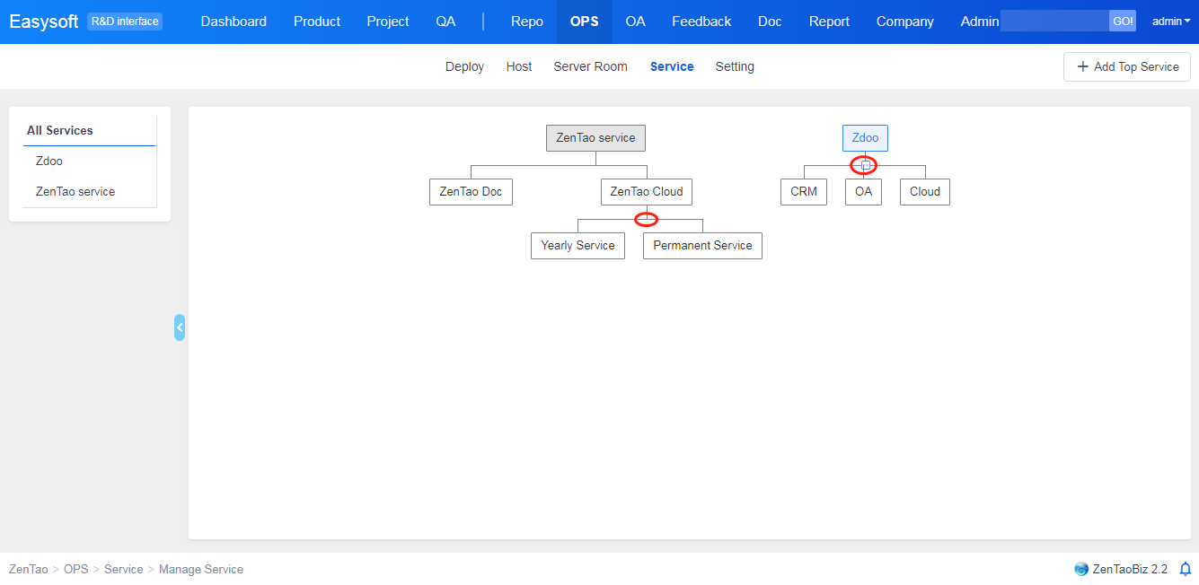Click the ZenTao Cloud node in tree
This screenshot has width=1199, height=585.
click(647, 192)
